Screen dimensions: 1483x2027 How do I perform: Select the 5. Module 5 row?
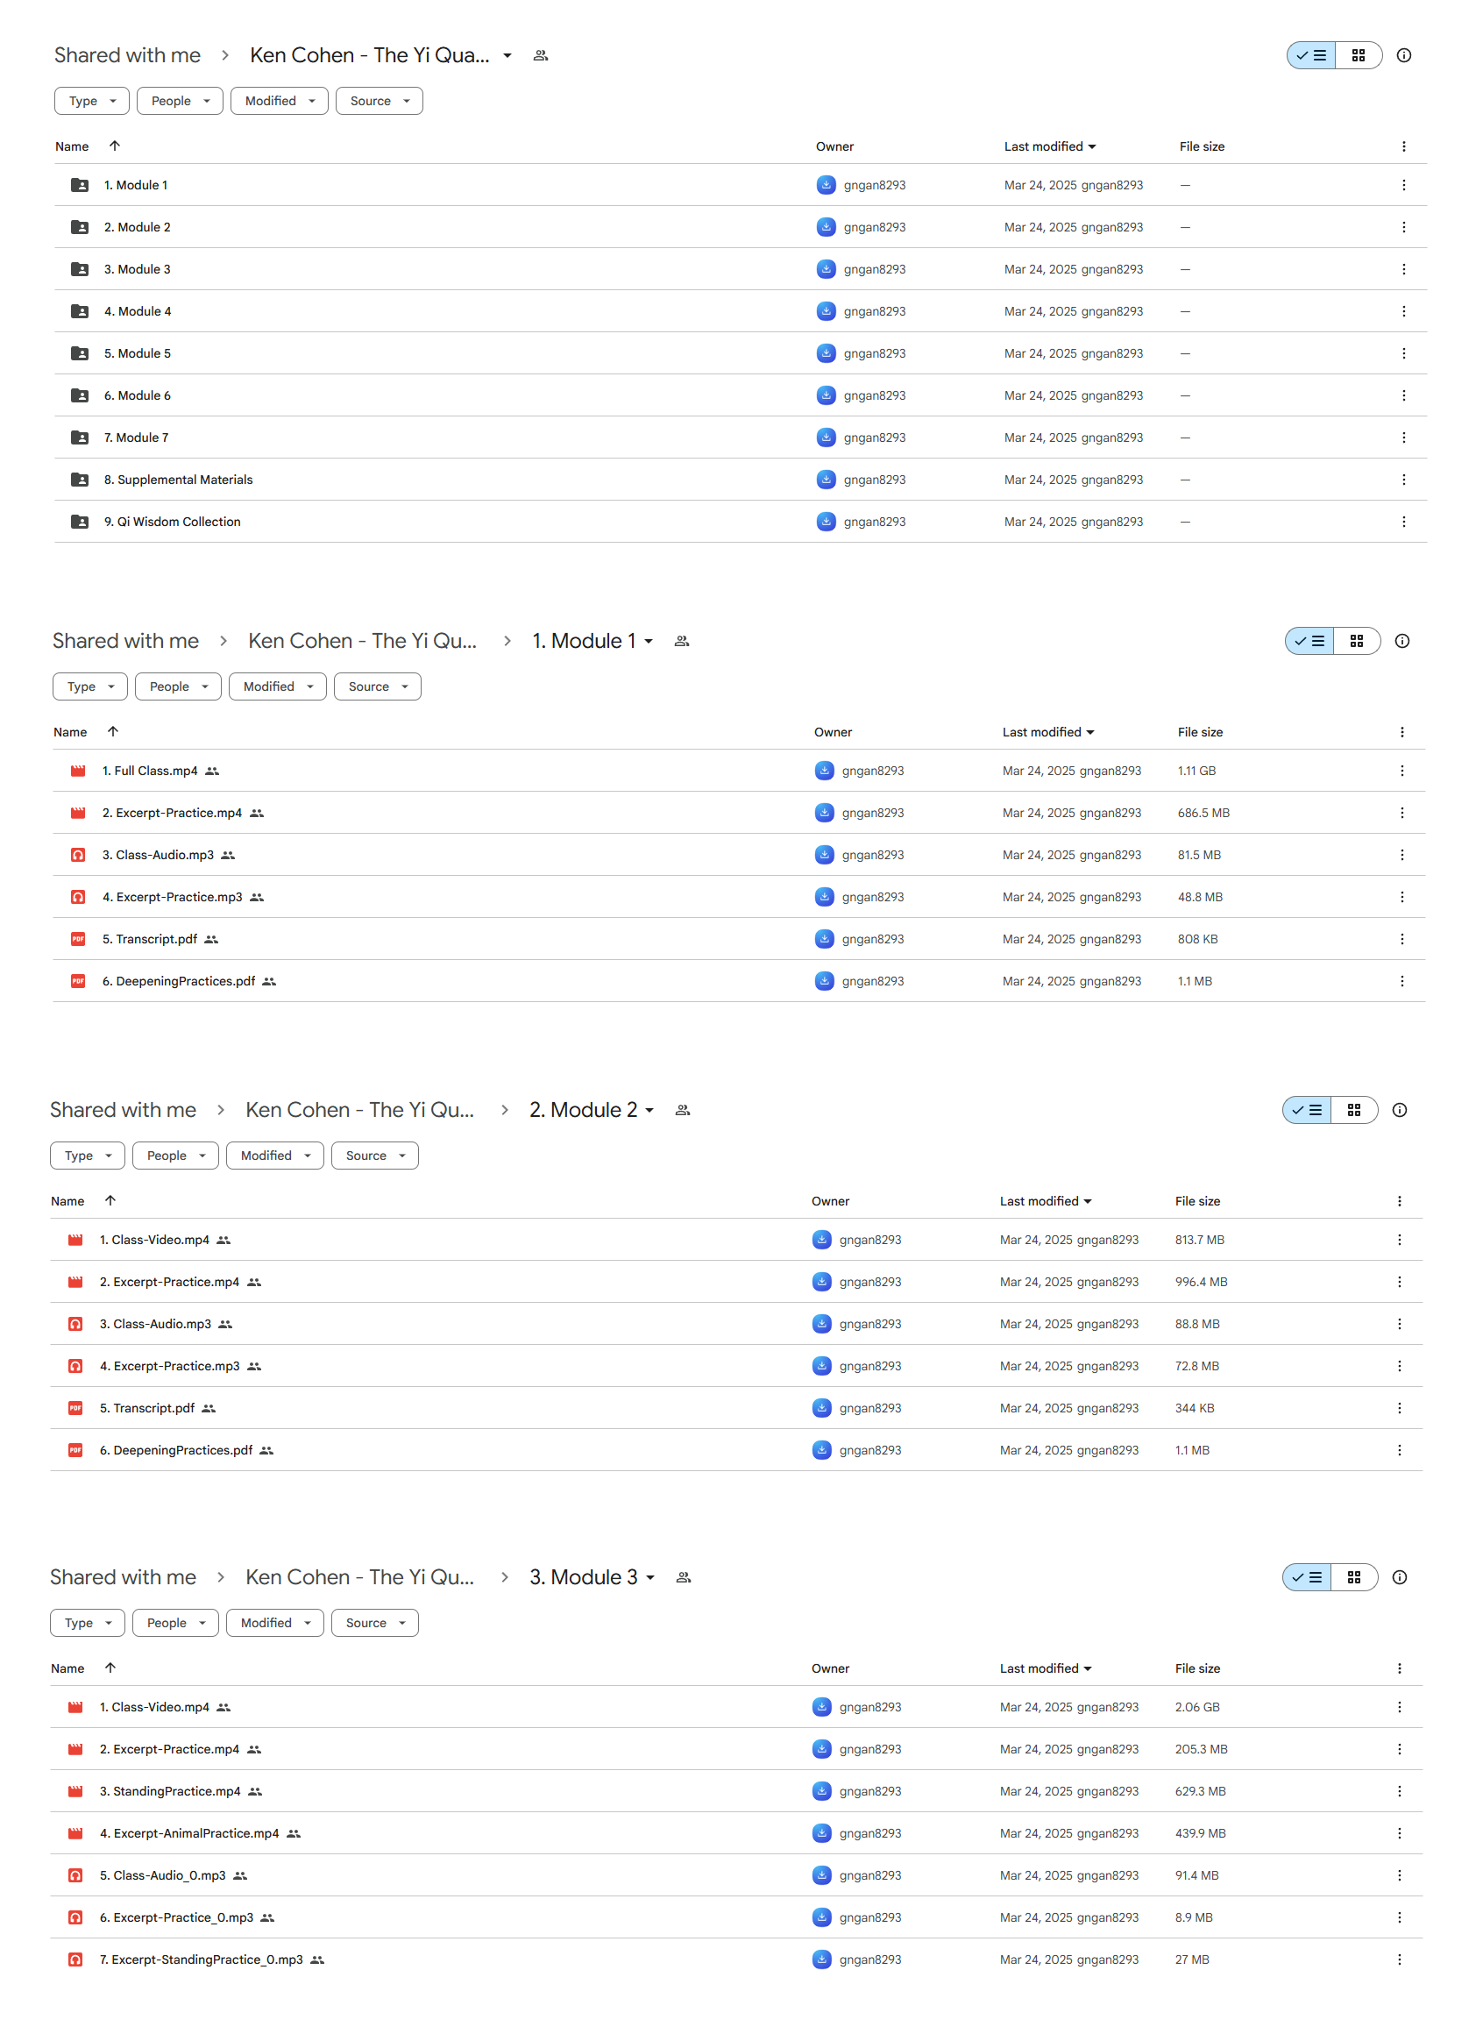741,353
